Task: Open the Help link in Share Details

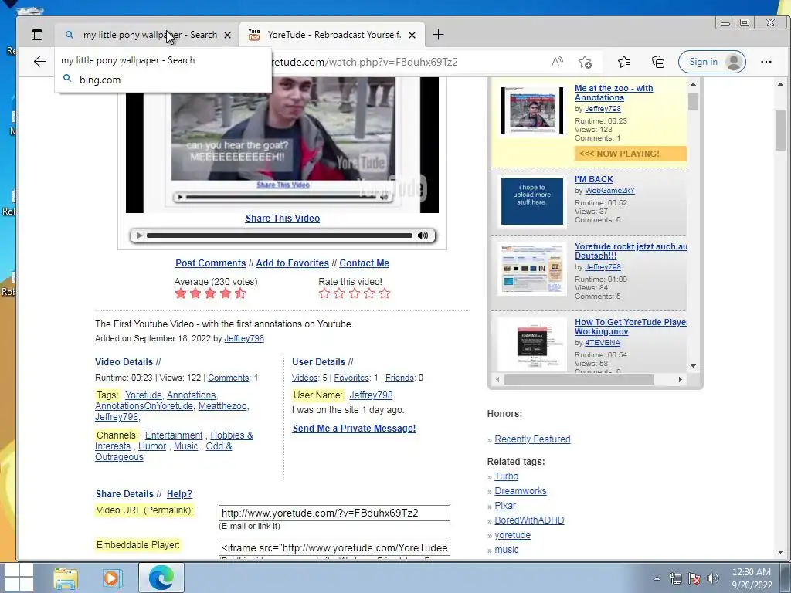Action: [179, 494]
